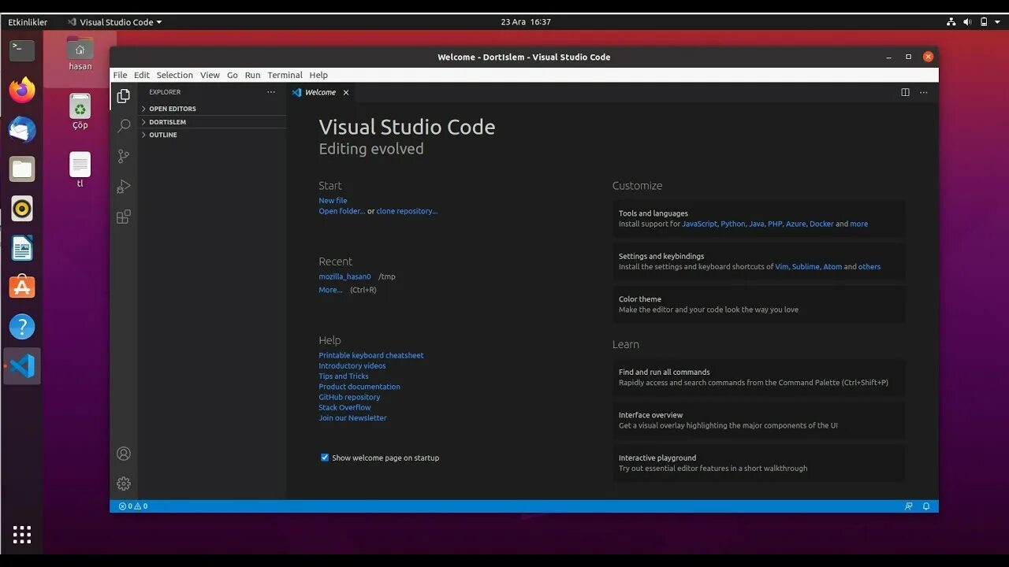Open Rhythmbox from the dock

pos(22,208)
